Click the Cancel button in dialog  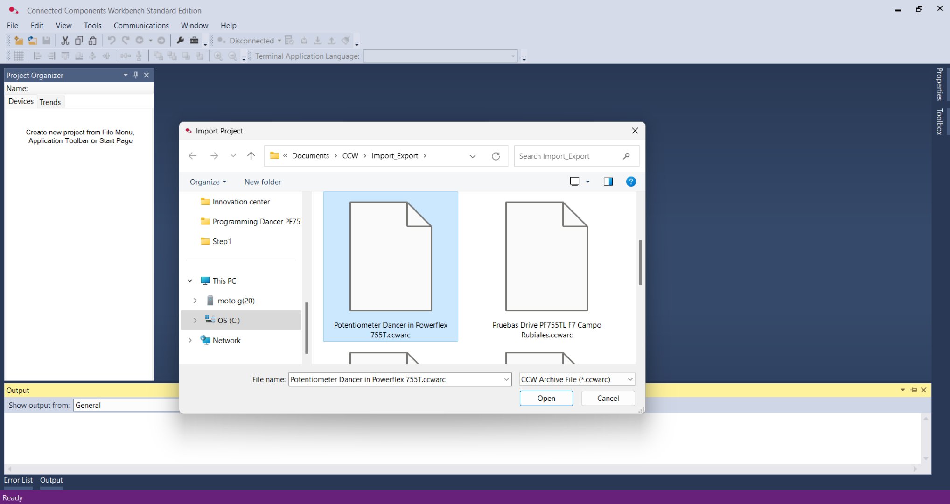coord(608,398)
